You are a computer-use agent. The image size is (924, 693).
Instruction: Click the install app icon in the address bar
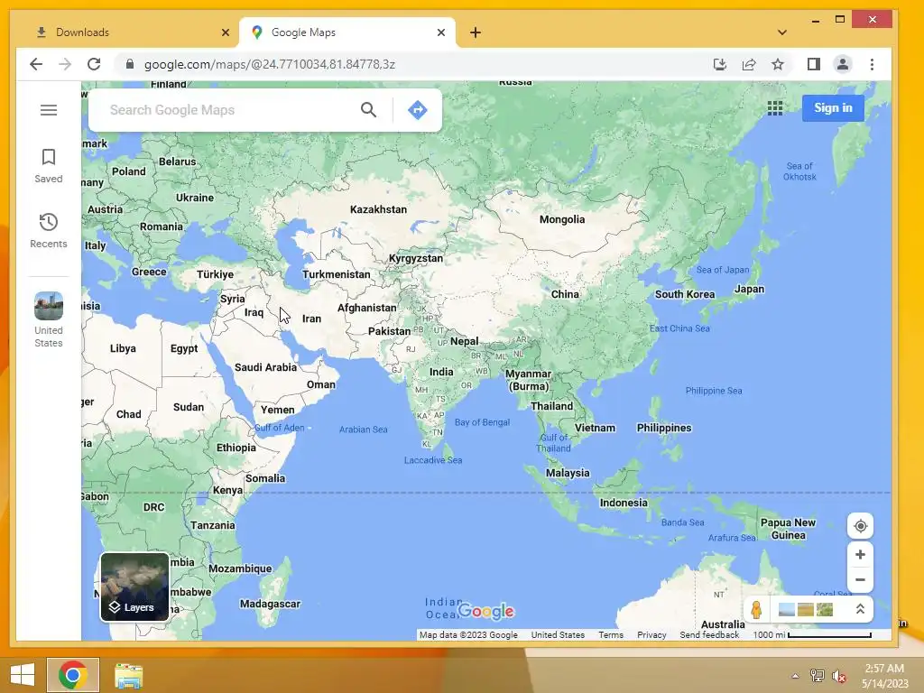point(719,64)
